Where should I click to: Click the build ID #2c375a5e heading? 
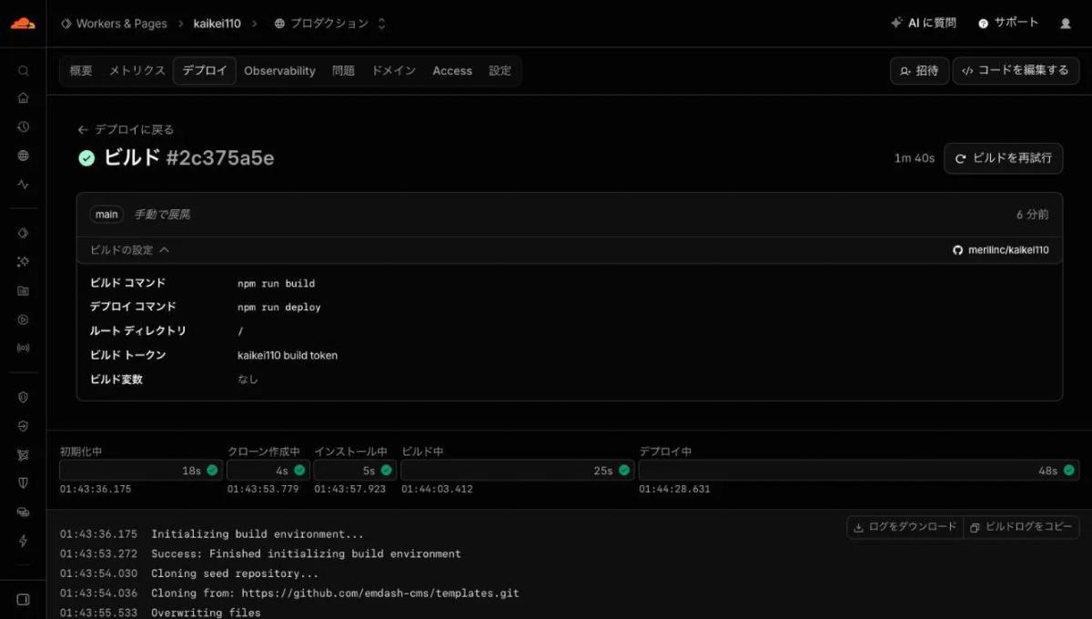(x=220, y=158)
